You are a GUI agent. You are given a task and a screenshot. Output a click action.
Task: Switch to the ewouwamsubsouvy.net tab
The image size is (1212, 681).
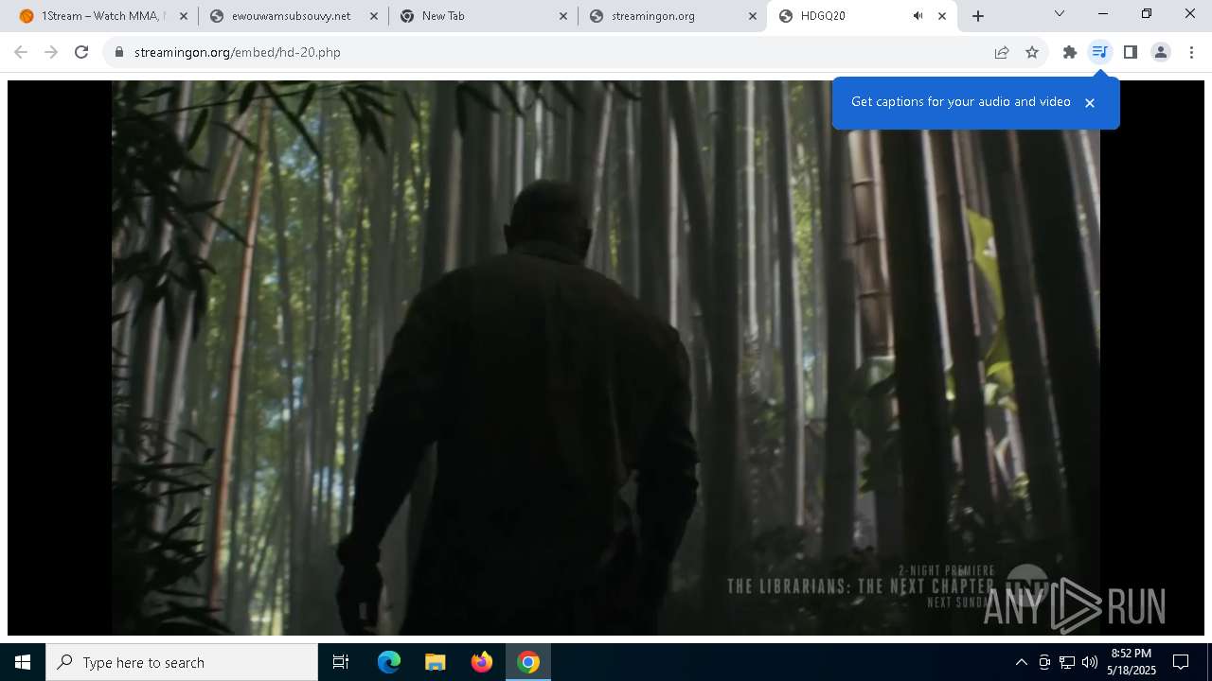[x=294, y=16]
